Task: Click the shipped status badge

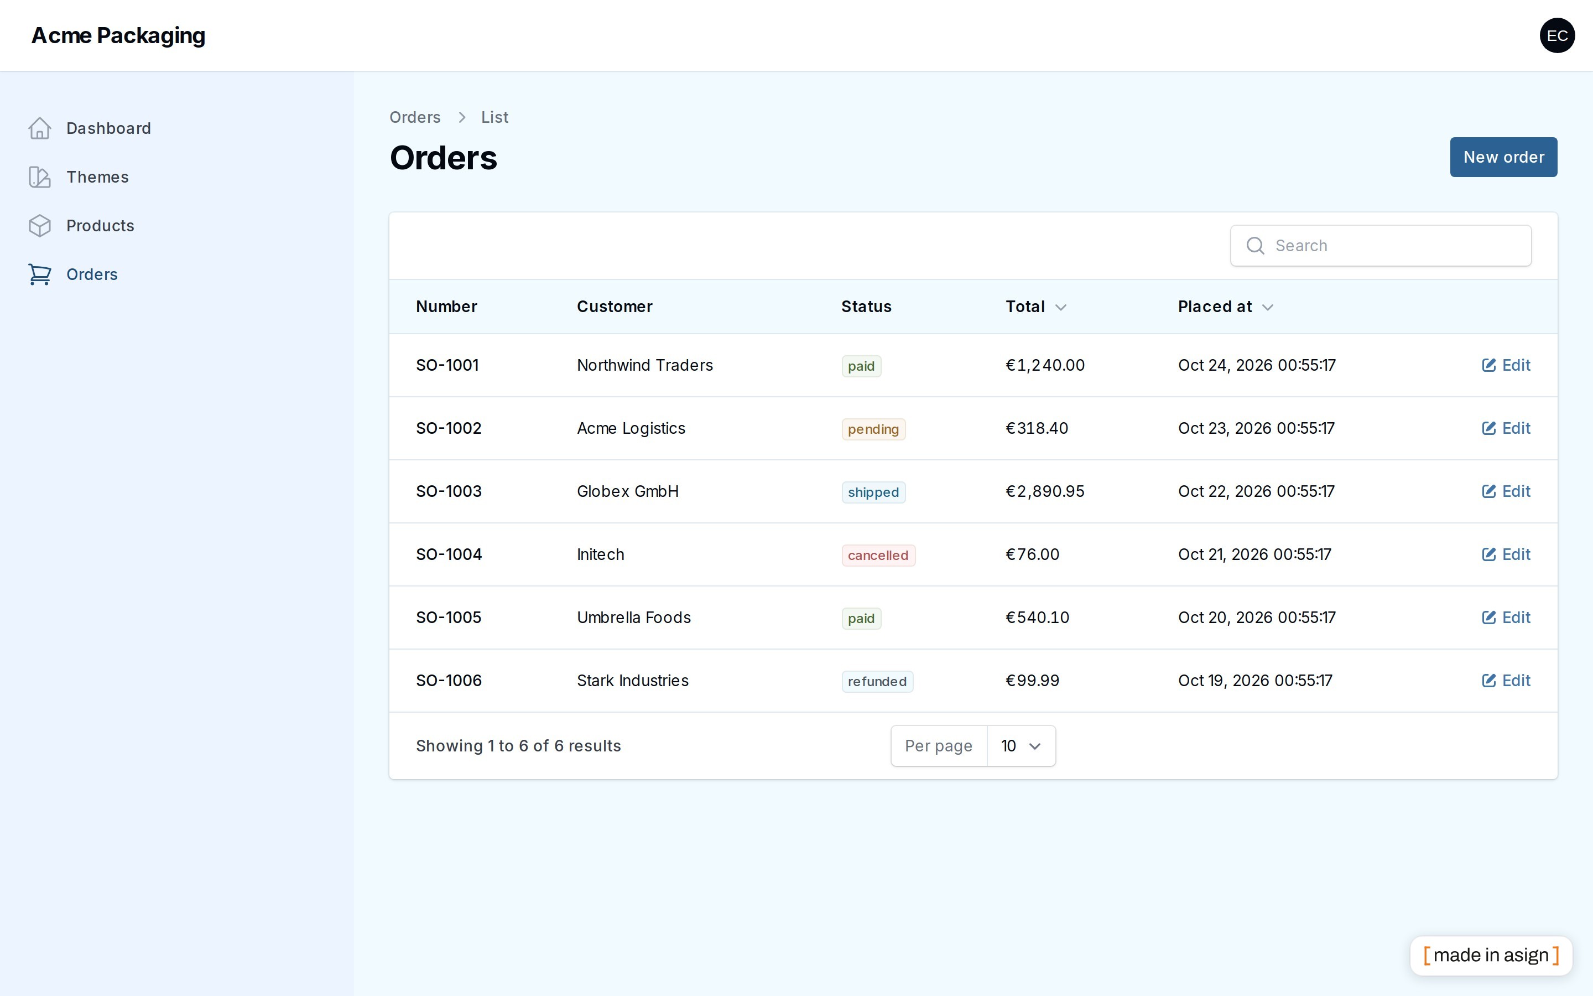Action: [873, 492]
